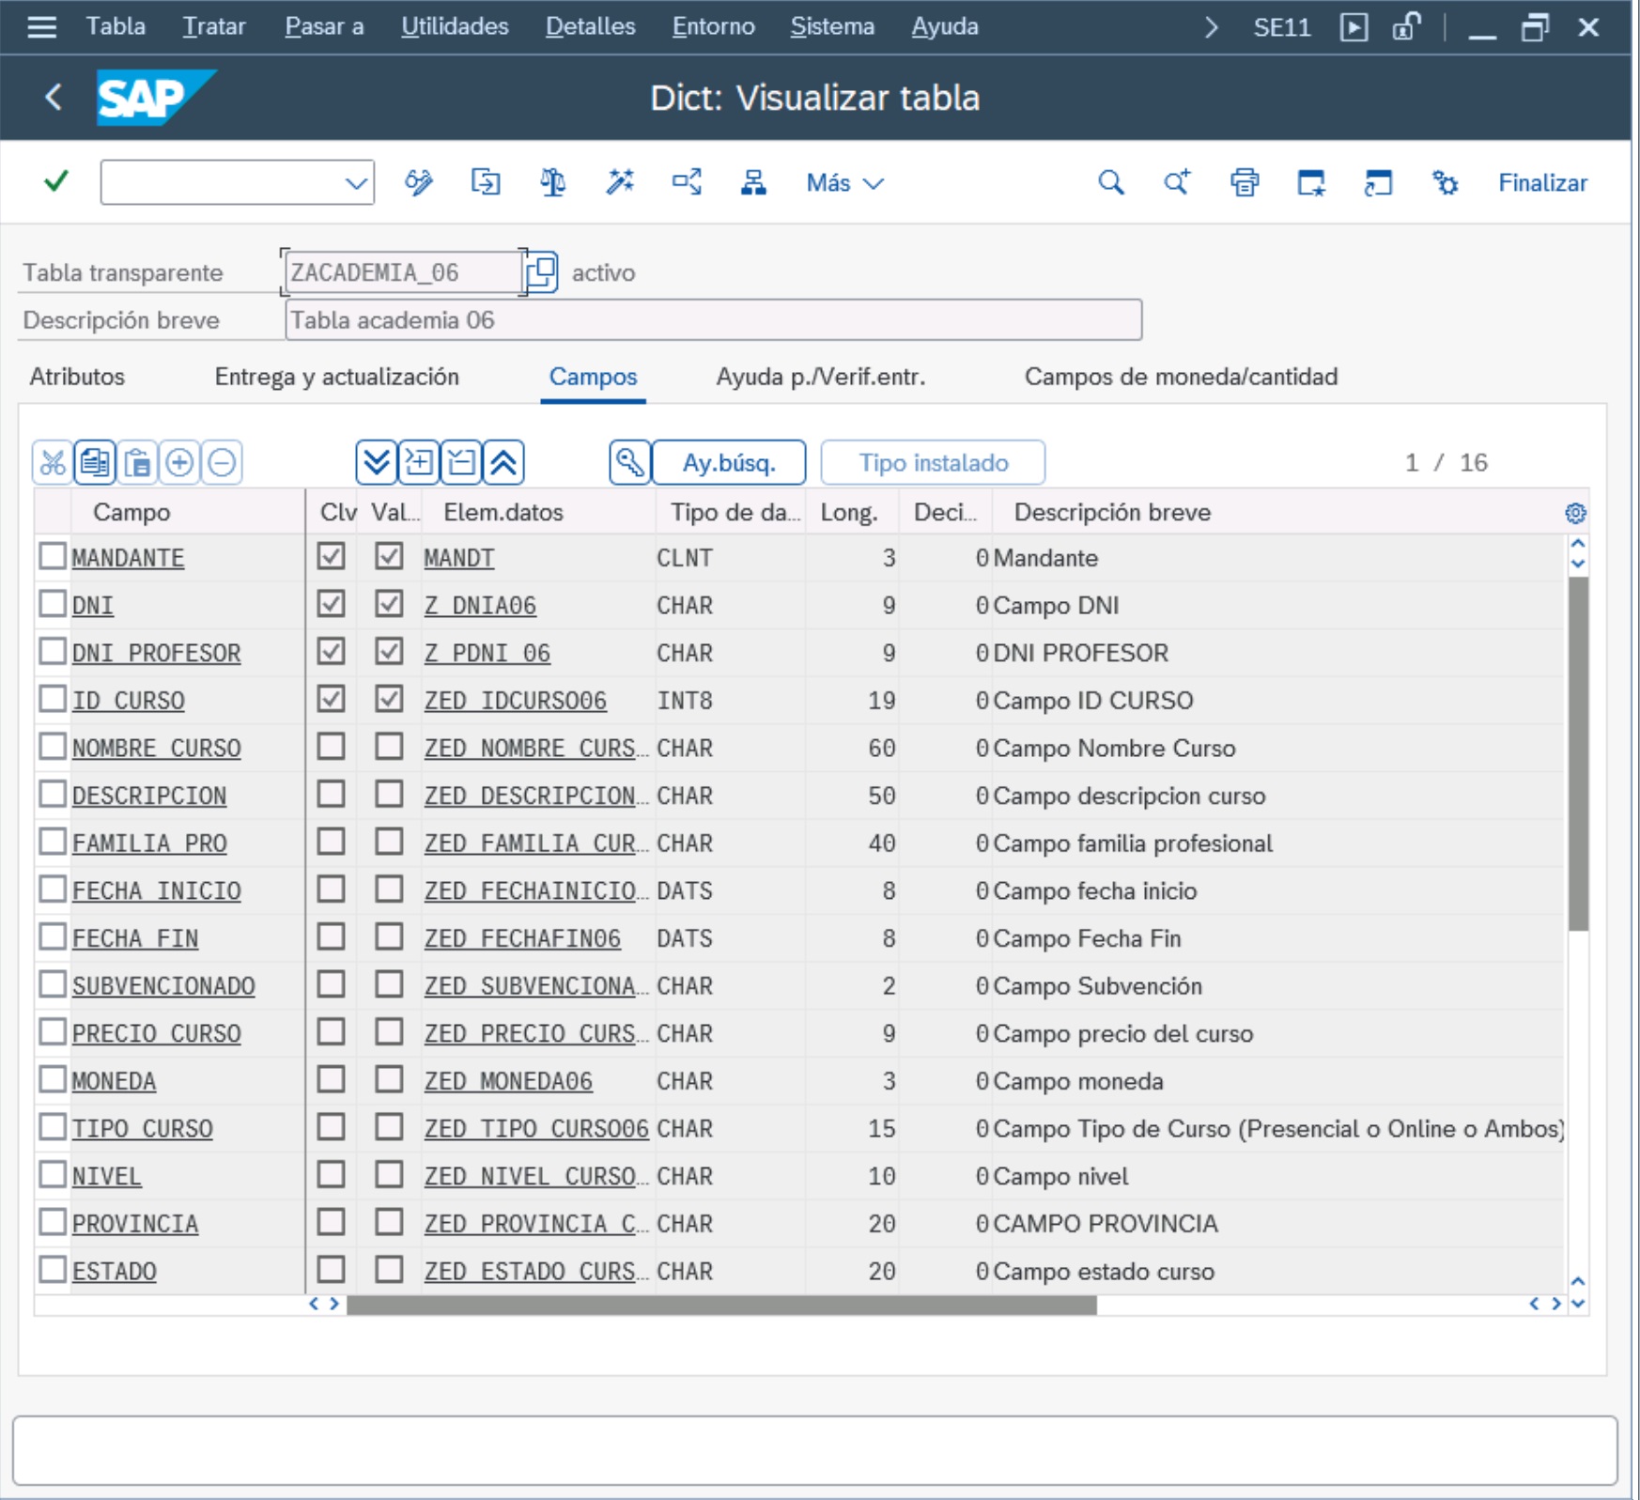The width and height of the screenshot is (1640, 1500).
Task: Click the vertical scrollbar down arrow at bottom
Action: 1578,1304
